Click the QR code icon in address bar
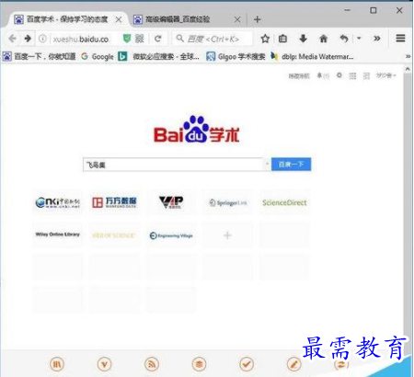The width and height of the screenshot is (414, 377). click(x=140, y=39)
